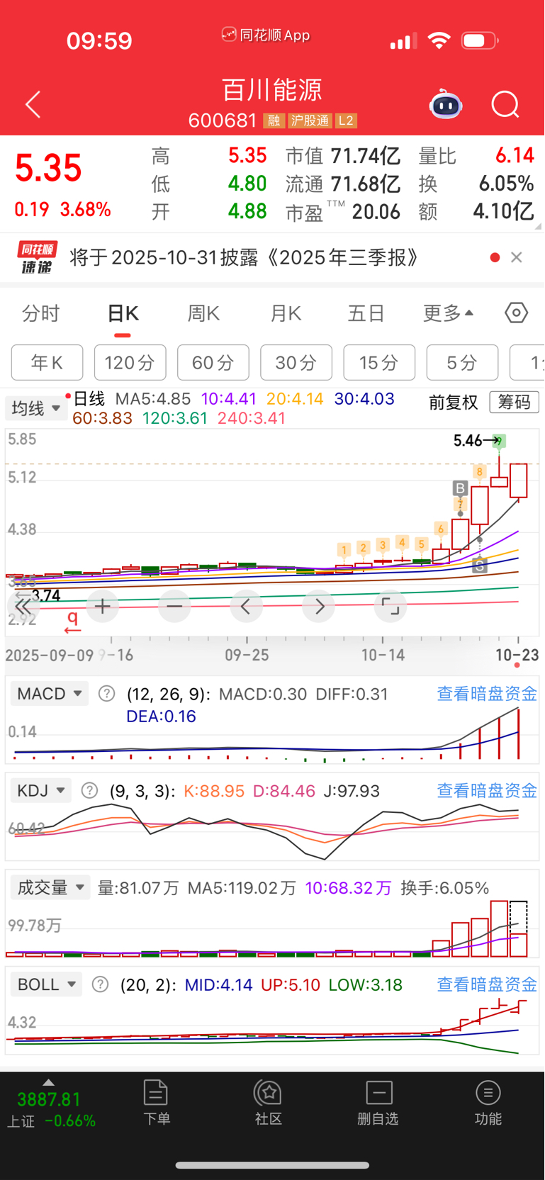Tap the zoom out minus button on chart
Image resolution: width=545 pixels, height=1180 pixels.
tap(174, 606)
